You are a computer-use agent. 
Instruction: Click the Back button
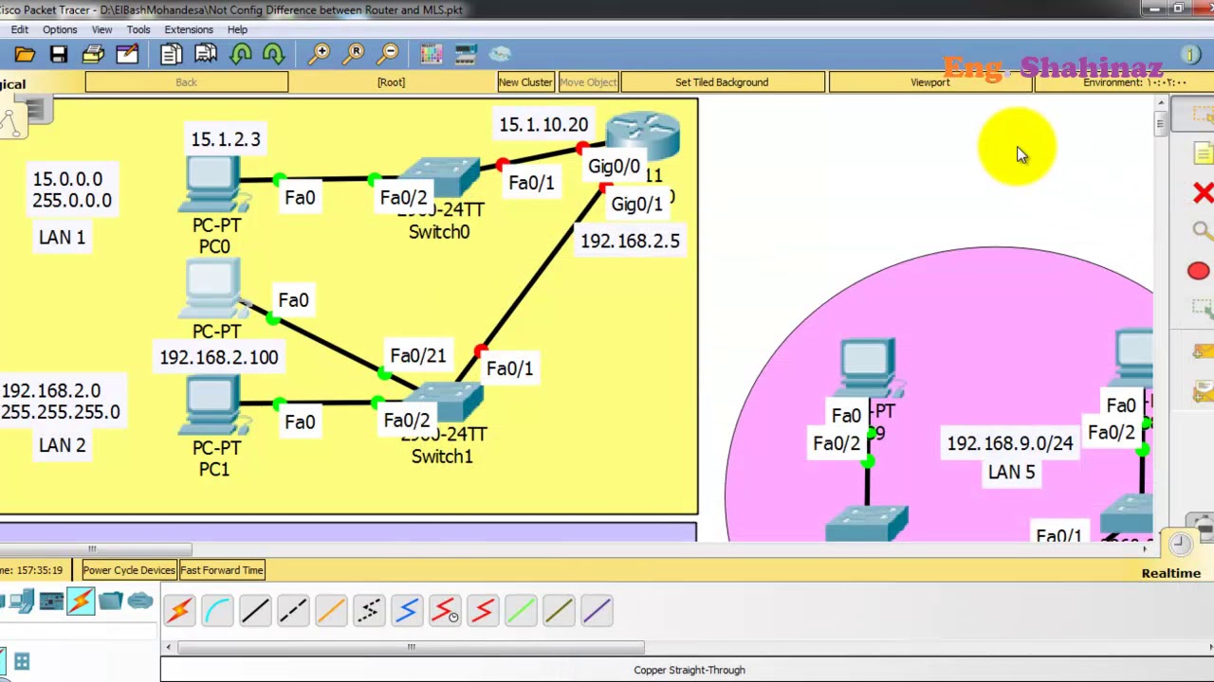point(186,82)
